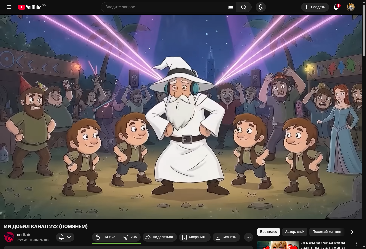Expand subscription notification bell dropdown
Viewport: 366px width, 249px height.
[65, 237]
